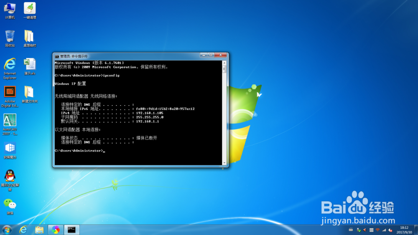Click the subnet mask 255.255.255.0
The height and width of the screenshot is (235, 418).
150,117
